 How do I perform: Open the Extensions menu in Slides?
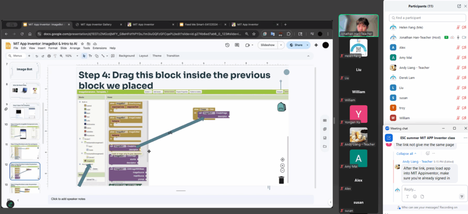coord(99,48)
